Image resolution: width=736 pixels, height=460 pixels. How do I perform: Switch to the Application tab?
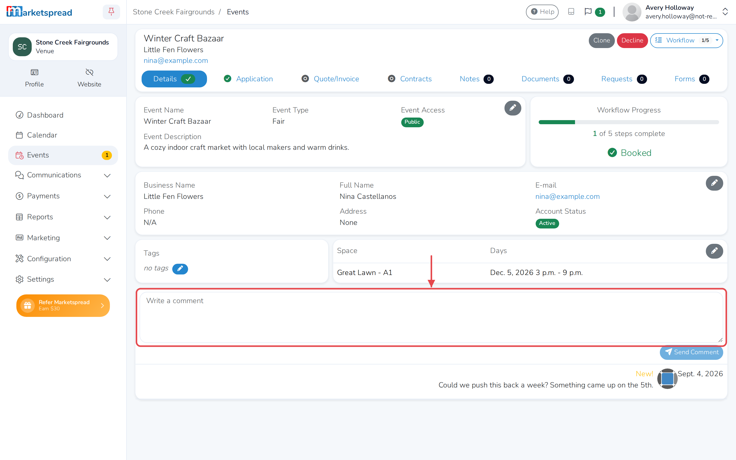248,79
